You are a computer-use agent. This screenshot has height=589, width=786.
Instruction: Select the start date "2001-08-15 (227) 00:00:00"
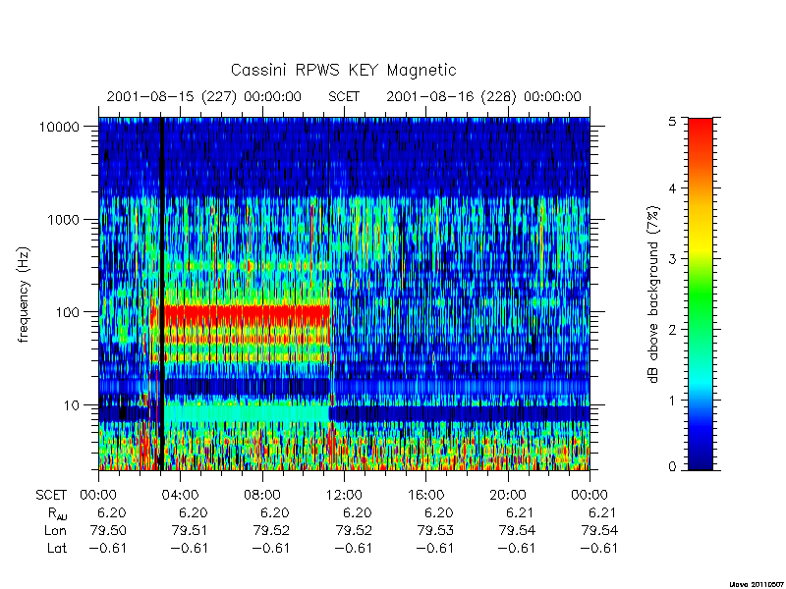coord(204,96)
